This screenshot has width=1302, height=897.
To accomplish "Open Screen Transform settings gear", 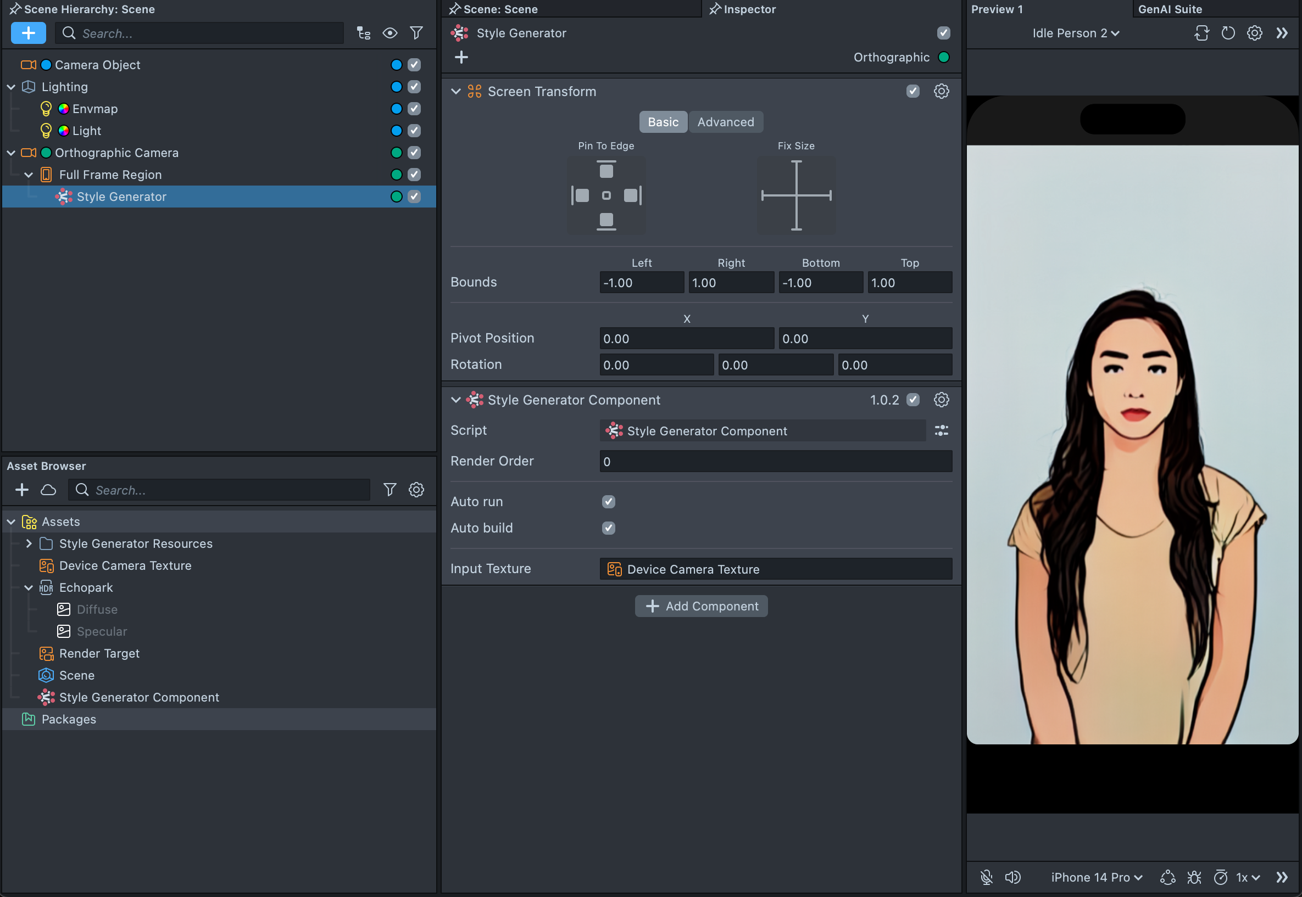I will (x=941, y=91).
